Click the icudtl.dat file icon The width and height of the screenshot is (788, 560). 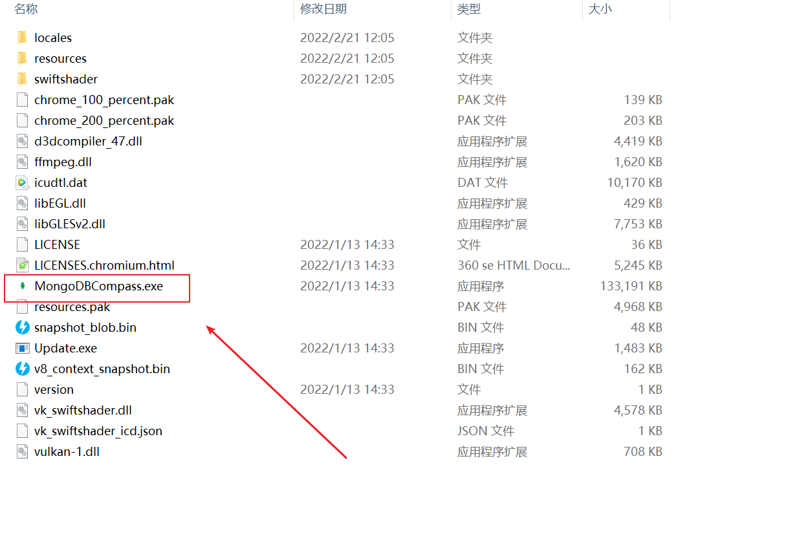pos(23,182)
